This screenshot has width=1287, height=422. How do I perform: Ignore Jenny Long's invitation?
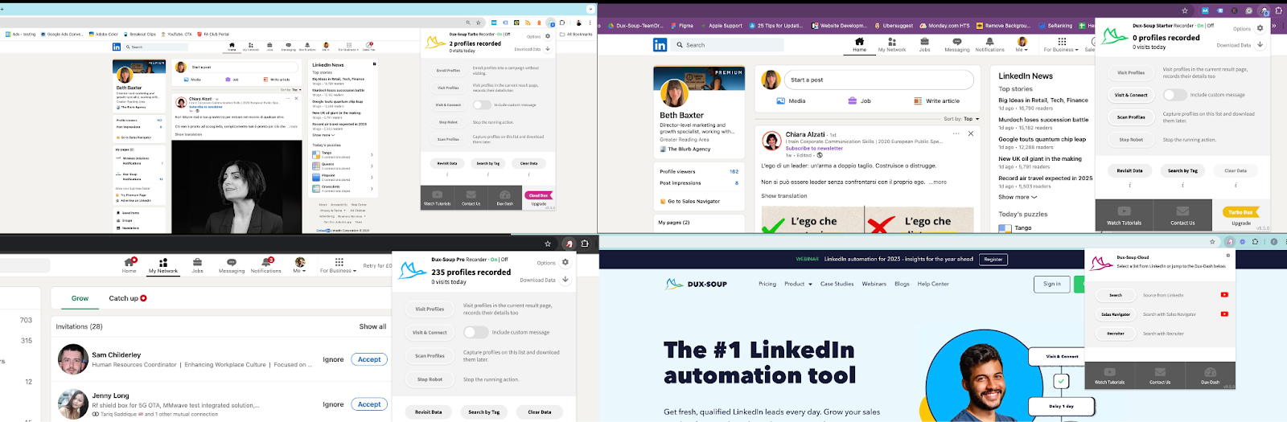[333, 404]
